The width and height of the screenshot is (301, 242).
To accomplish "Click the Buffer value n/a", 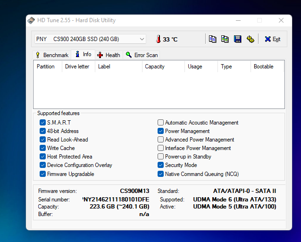I will pos(144,214).
